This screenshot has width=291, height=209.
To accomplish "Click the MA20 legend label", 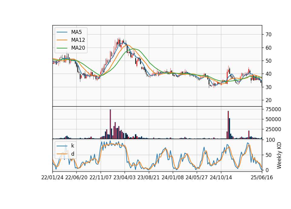I will coord(78,48).
